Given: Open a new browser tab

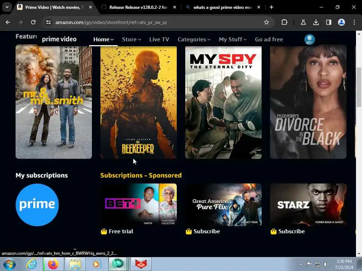Looking at the screenshot, I should coord(271,7).
